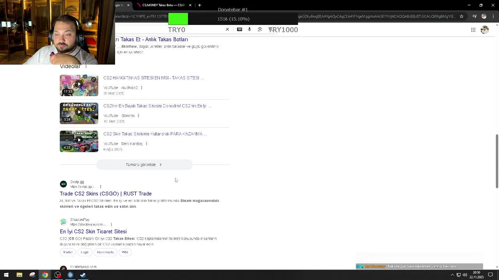
Task: Open the 'Anlık Takas Botları' result title
Action: 152,39
